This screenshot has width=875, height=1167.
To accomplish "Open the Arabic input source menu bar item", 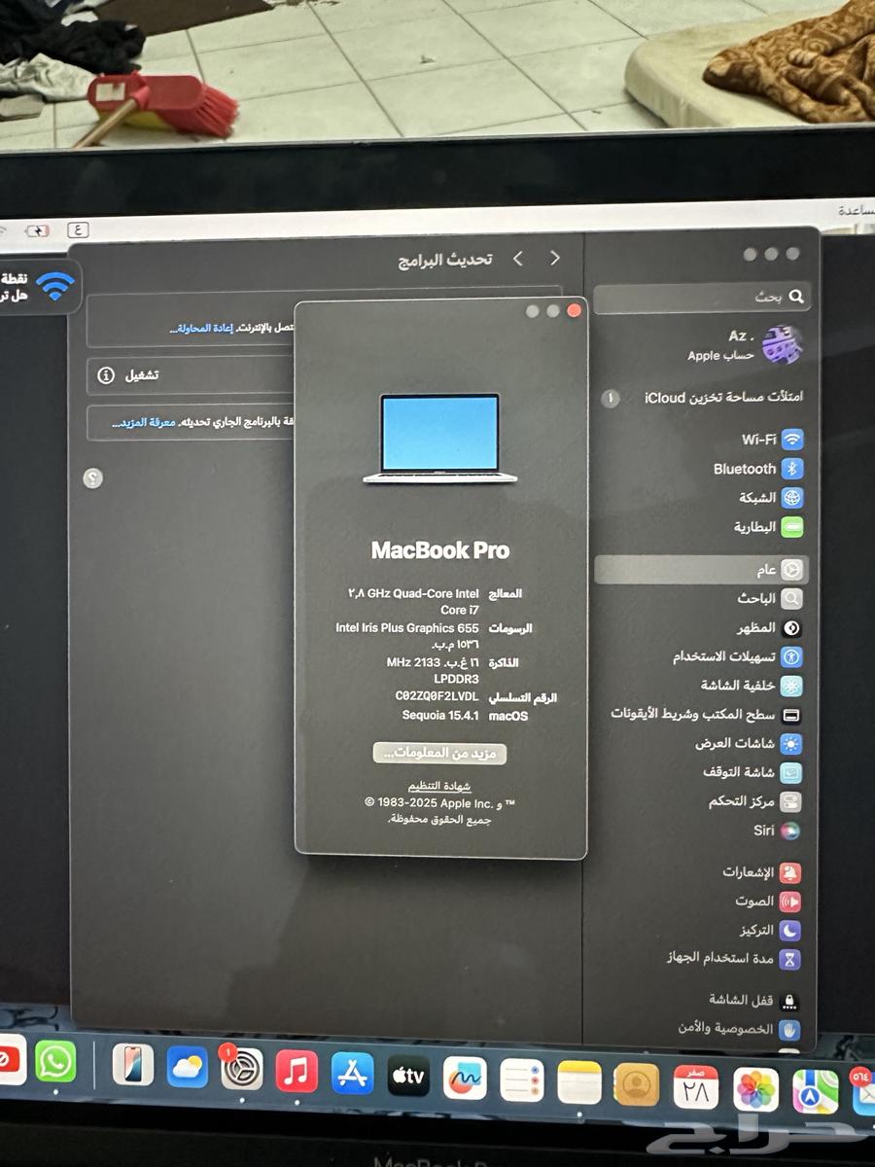I will point(78,230).
